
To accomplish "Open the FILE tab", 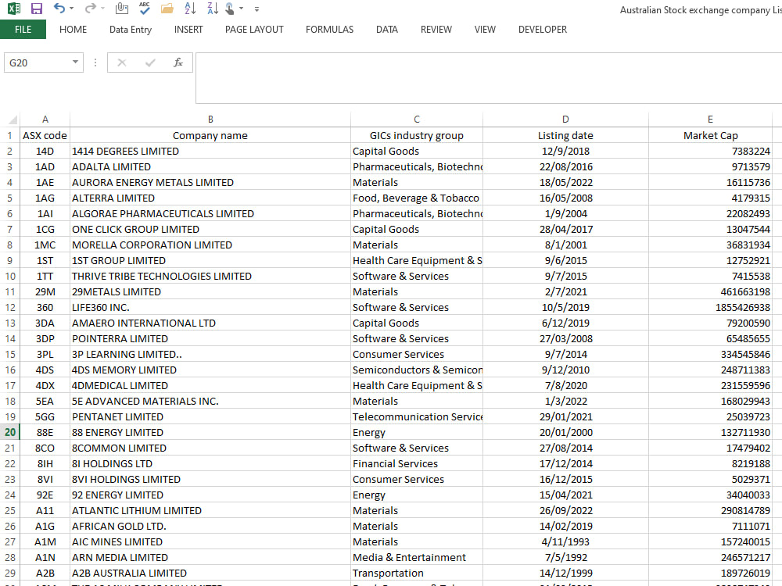I will coord(23,30).
